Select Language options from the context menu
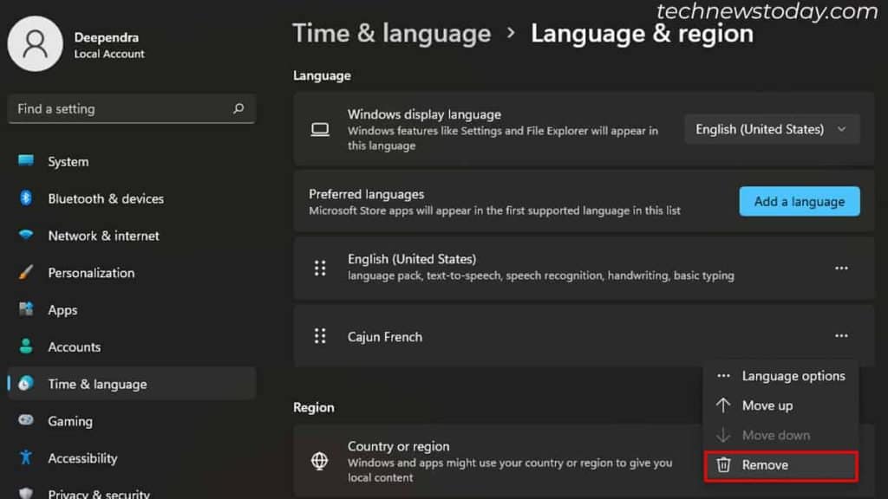Image resolution: width=888 pixels, height=499 pixels. coord(793,376)
